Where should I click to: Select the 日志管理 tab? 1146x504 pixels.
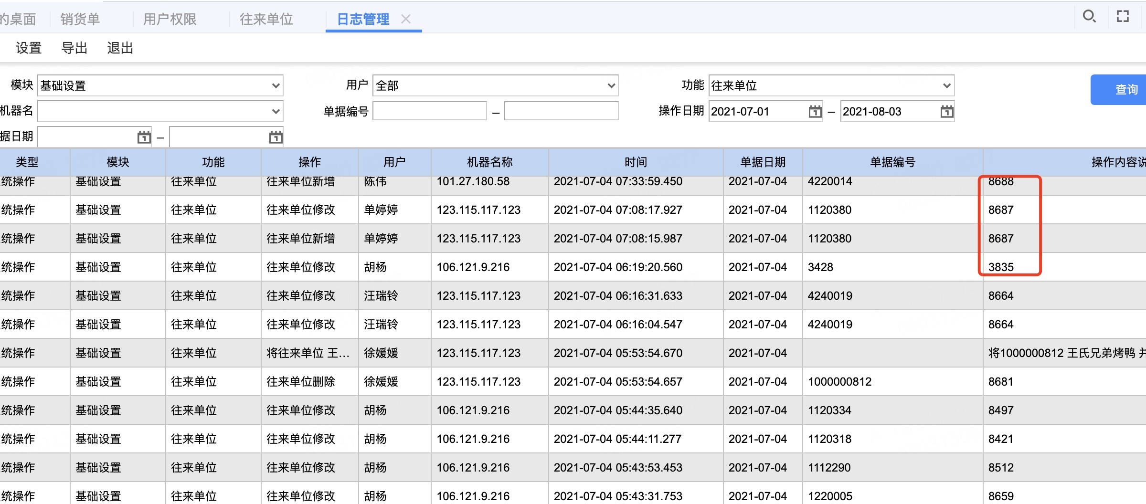tap(363, 19)
